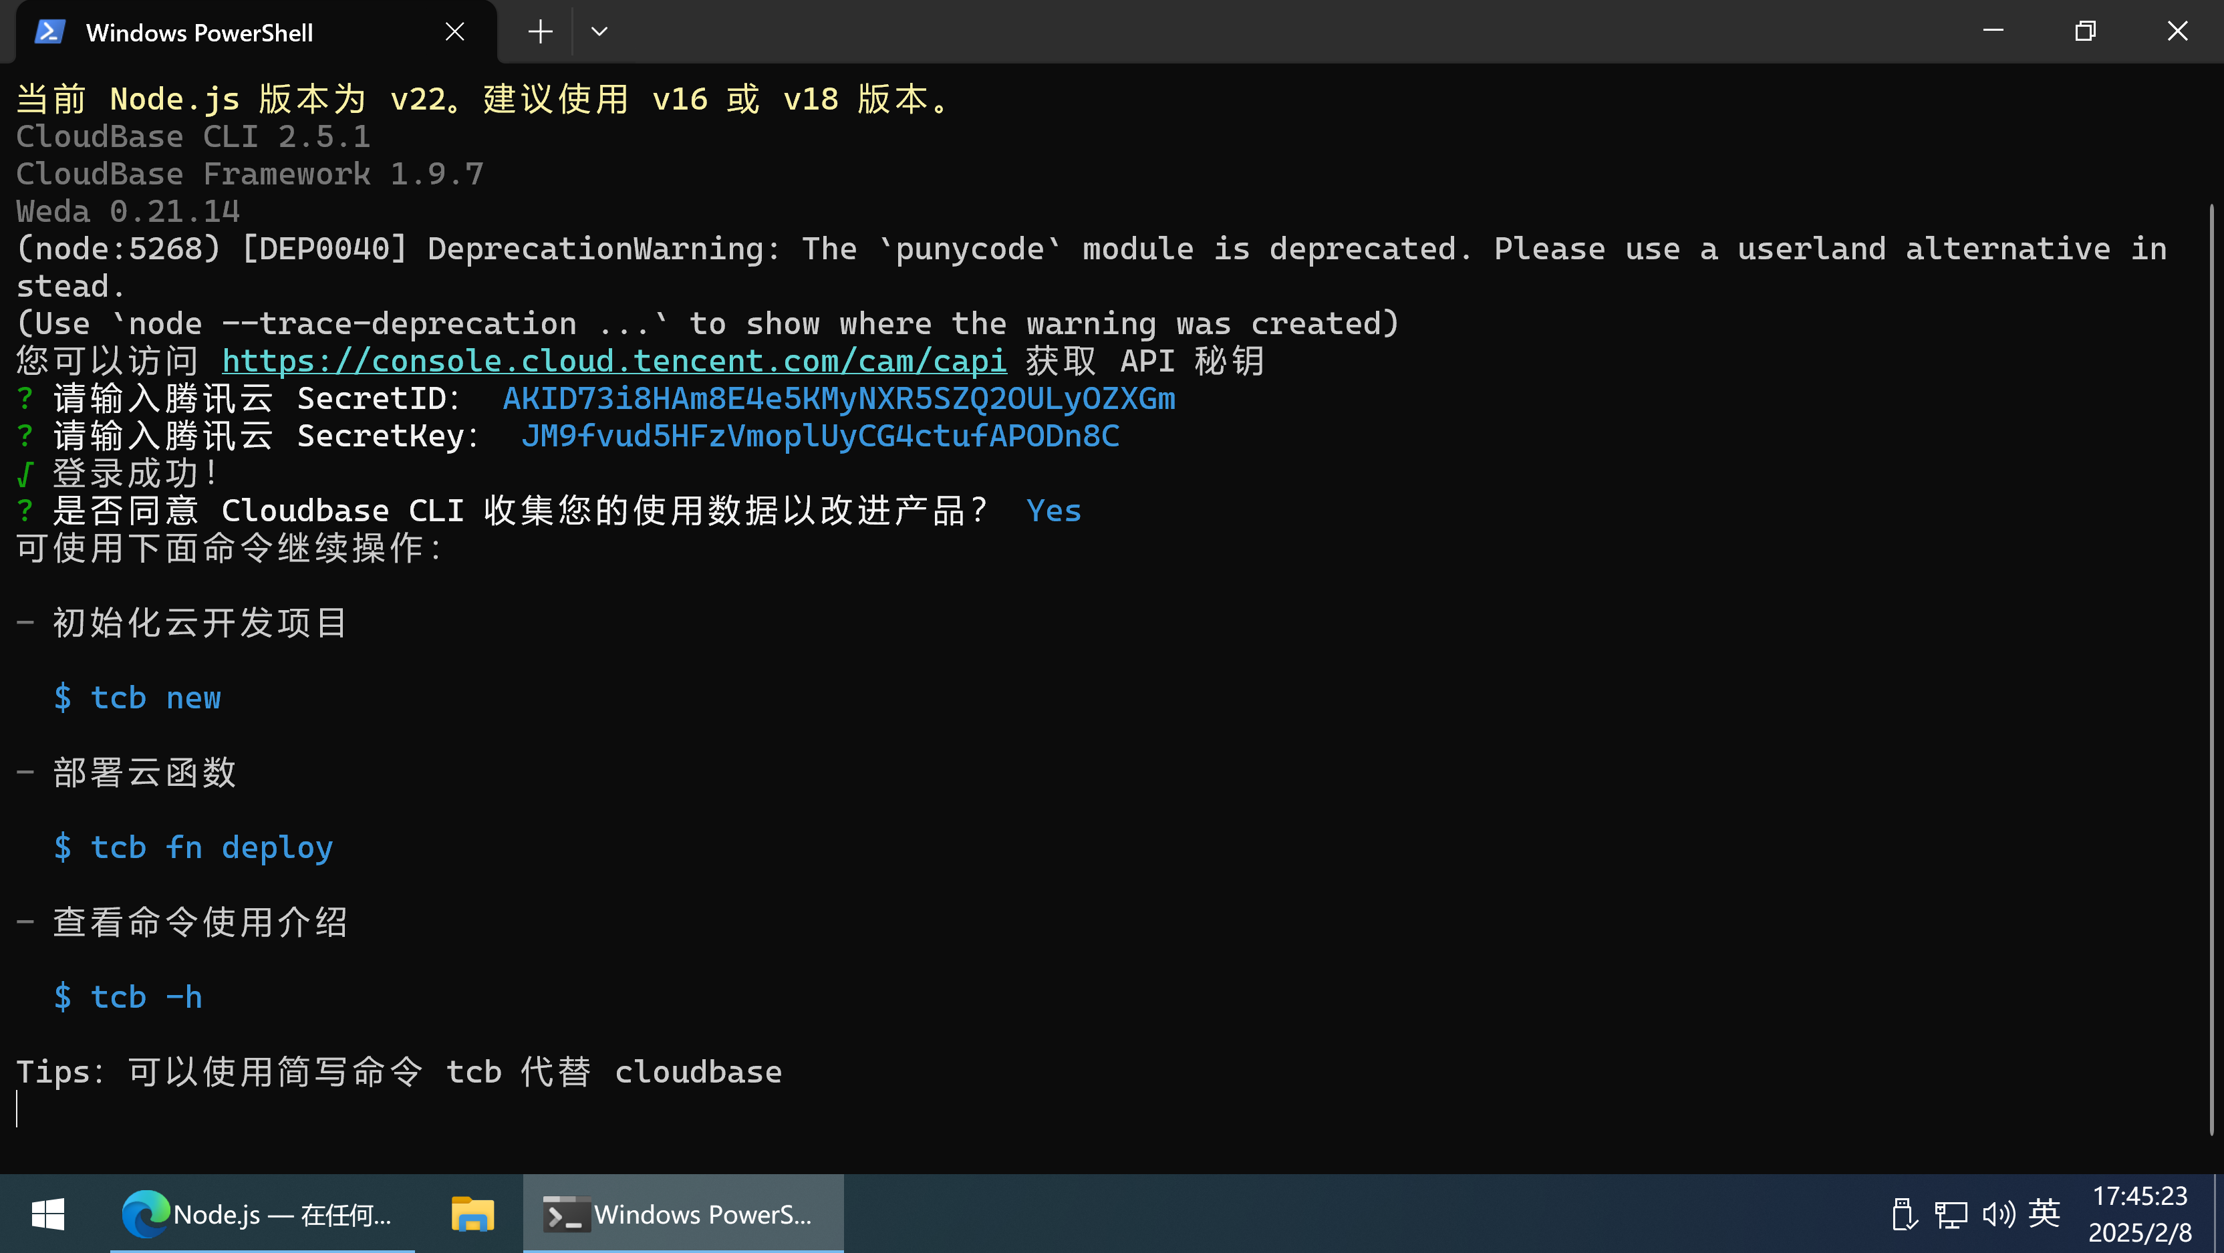The height and width of the screenshot is (1253, 2224).
Task: Click the PowerShell icon in the tab
Action: coord(49,32)
